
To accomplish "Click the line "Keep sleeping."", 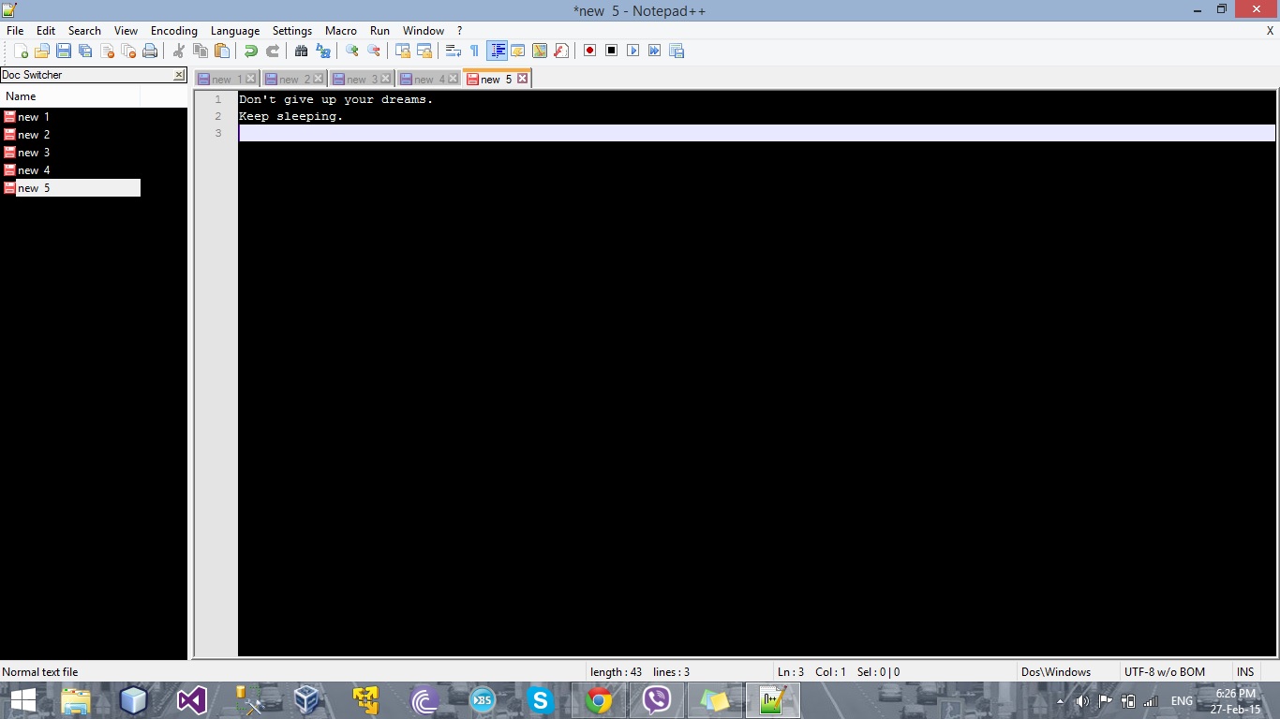I will point(291,116).
